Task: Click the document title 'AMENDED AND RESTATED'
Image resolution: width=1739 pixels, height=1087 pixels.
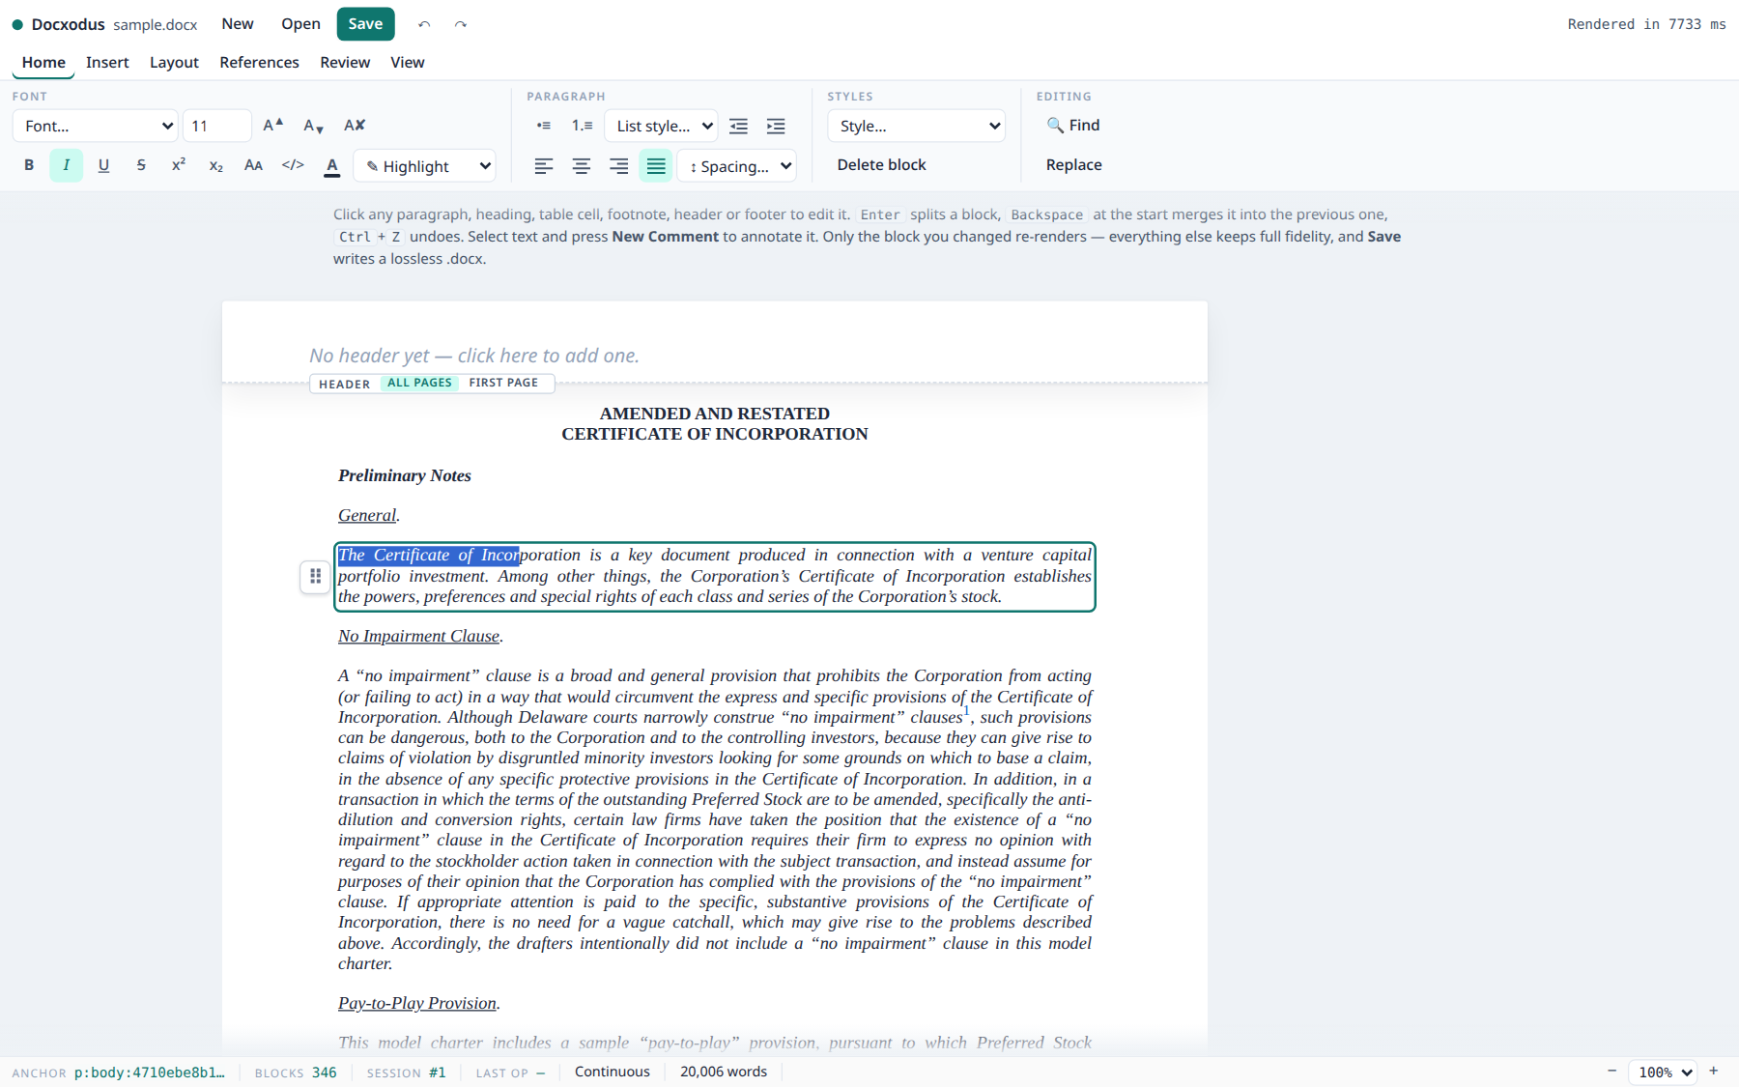Action: tap(715, 414)
